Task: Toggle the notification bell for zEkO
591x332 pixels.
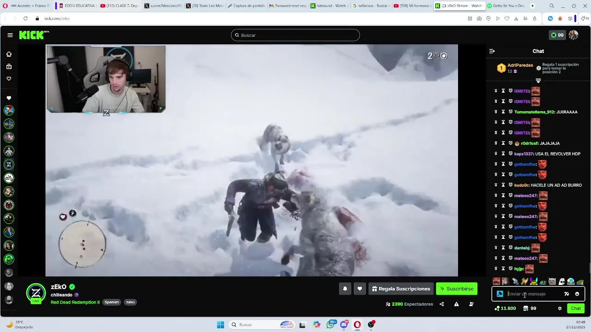Action: tap(345, 289)
